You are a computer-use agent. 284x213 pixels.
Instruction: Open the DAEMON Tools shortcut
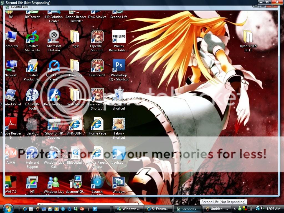coord(32,100)
